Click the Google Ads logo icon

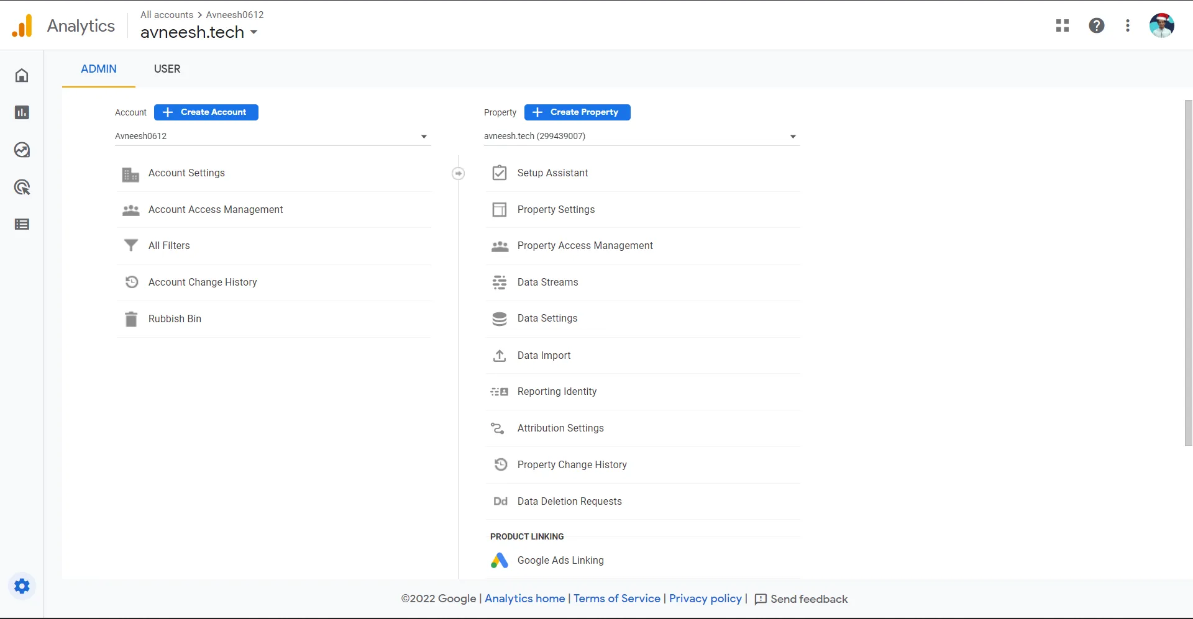coord(500,561)
